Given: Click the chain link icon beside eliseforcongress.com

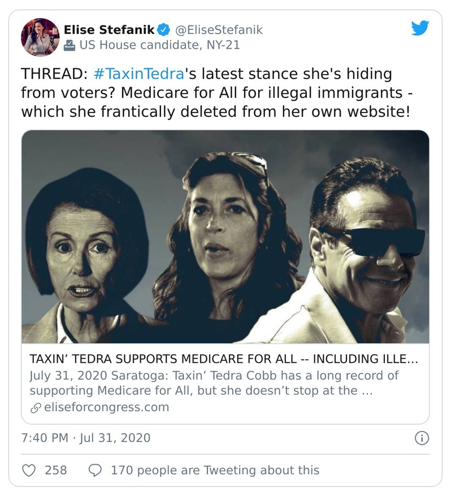Looking at the screenshot, I should 34,407.
